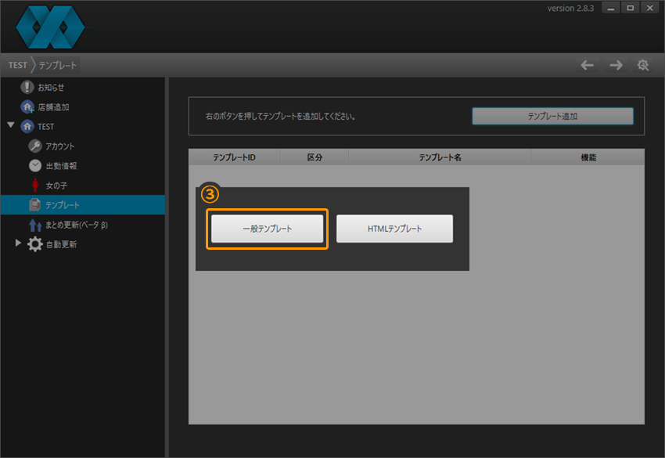Click the 店舗追加 house-plus icon
The height and width of the screenshot is (458, 665).
[27, 107]
